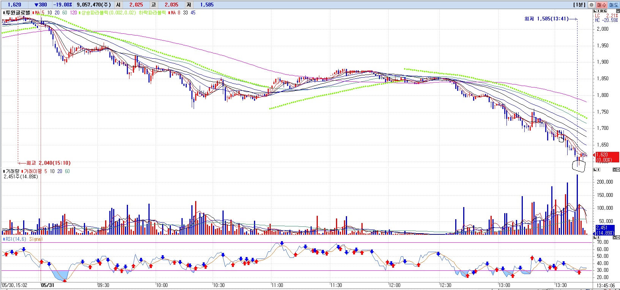Viewport: 620px width, 290px height.
Task: Click the volume 9,057,470(주) in header
Action: [94, 5]
